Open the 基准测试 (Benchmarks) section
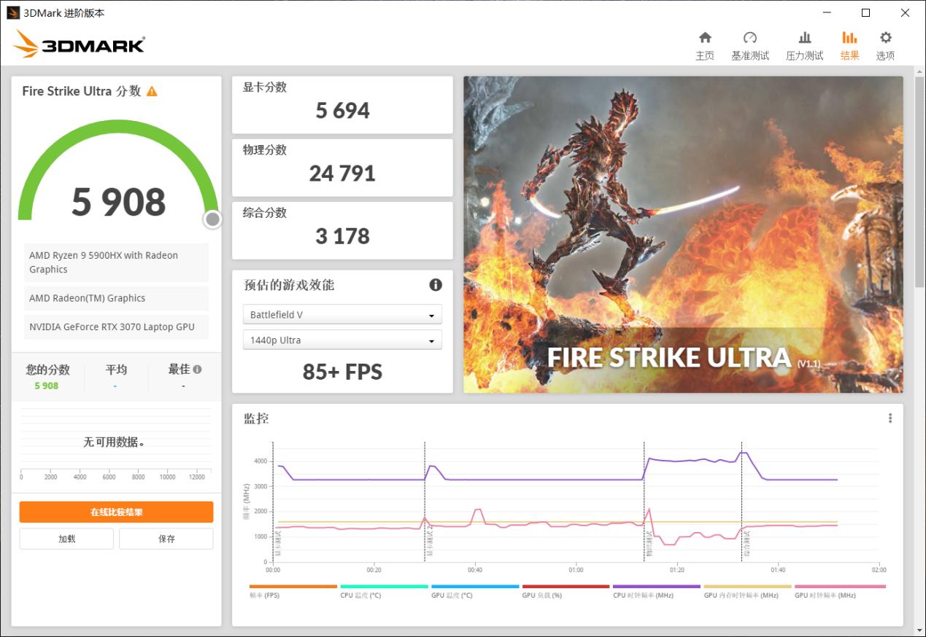The image size is (926, 637). tap(751, 44)
